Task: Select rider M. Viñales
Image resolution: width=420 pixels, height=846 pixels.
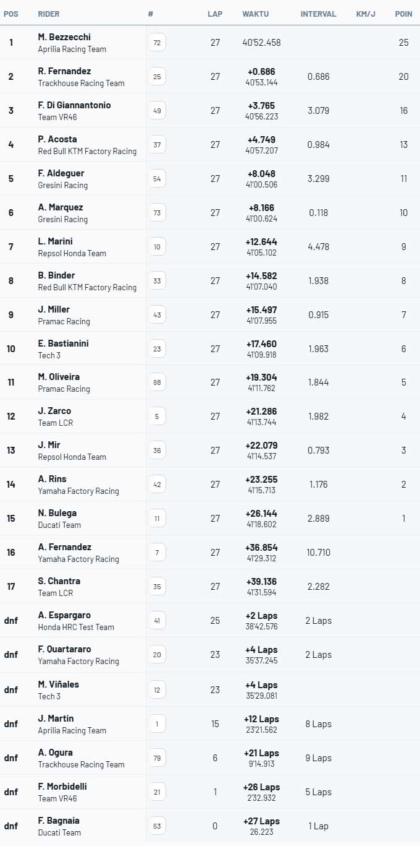Action: point(59,684)
